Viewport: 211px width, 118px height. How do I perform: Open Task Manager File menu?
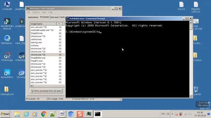click(28, 12)
